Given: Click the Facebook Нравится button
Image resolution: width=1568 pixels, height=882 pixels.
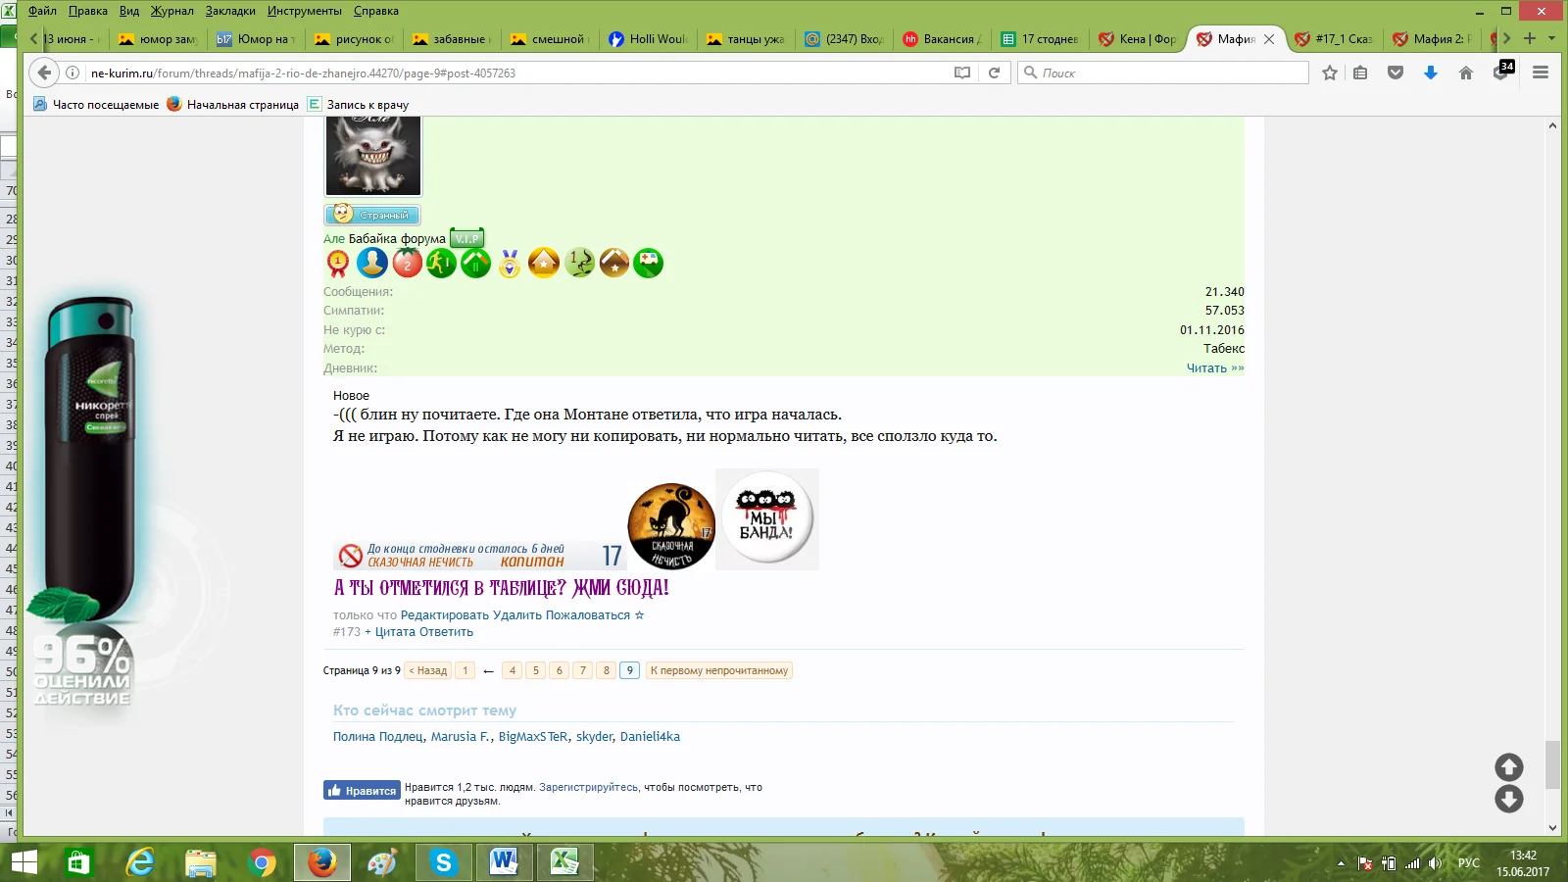Looking at the screenshot, I should (x=362, y=790).
